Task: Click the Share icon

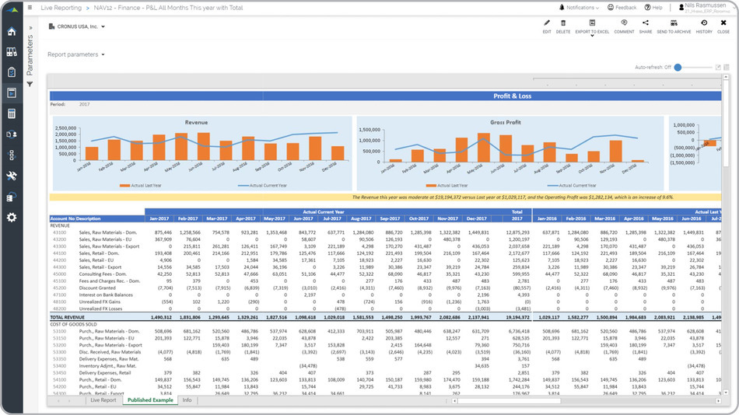Action: [x=646, y=23]
